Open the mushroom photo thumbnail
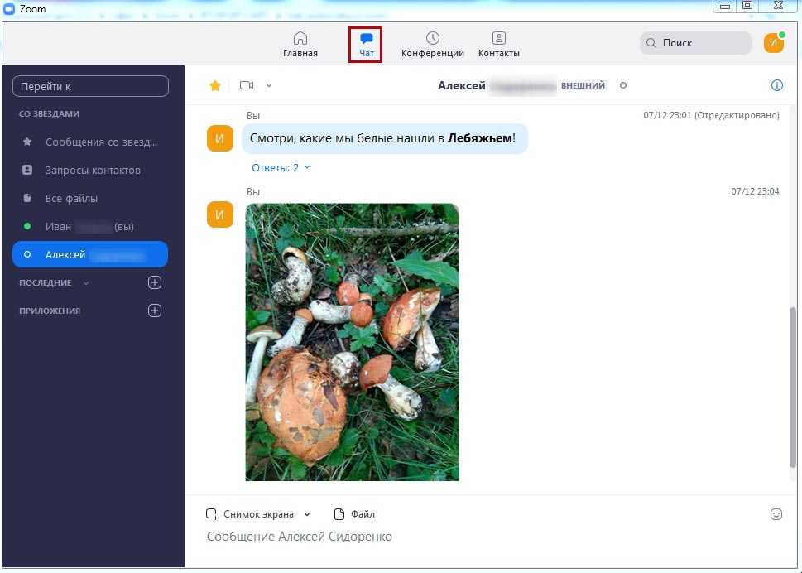The image size is (802, 573). pyautogui.click(x=352, y=341)
